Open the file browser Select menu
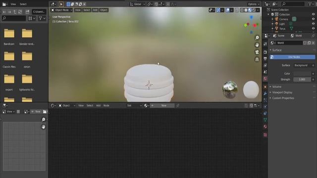This screenshot has width=317, height=178. 23,4
